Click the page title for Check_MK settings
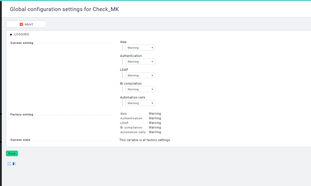 (64, 9)
